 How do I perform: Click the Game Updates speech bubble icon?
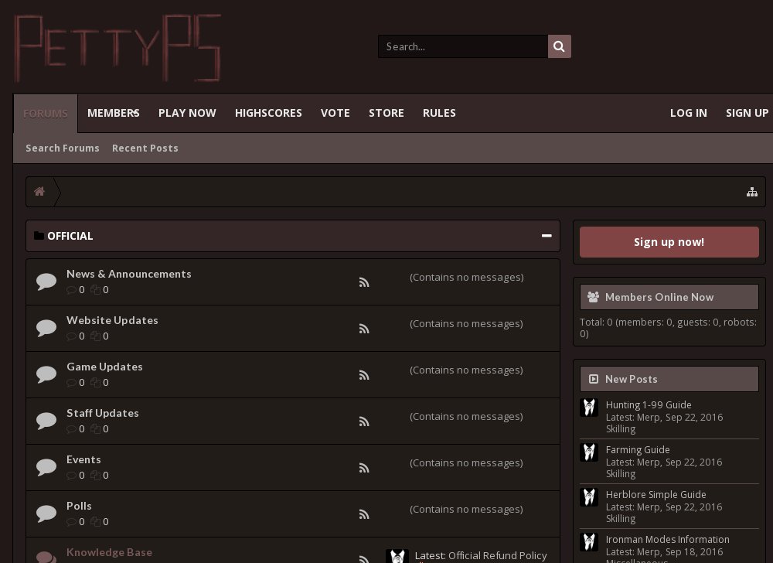[46, 374]
